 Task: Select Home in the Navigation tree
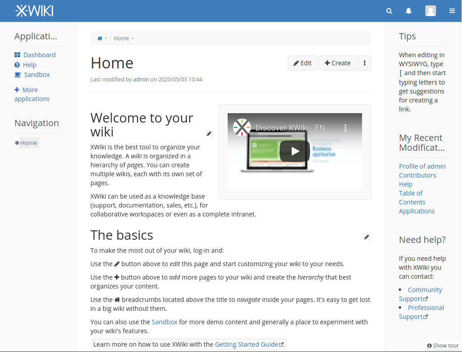point(29,143)
